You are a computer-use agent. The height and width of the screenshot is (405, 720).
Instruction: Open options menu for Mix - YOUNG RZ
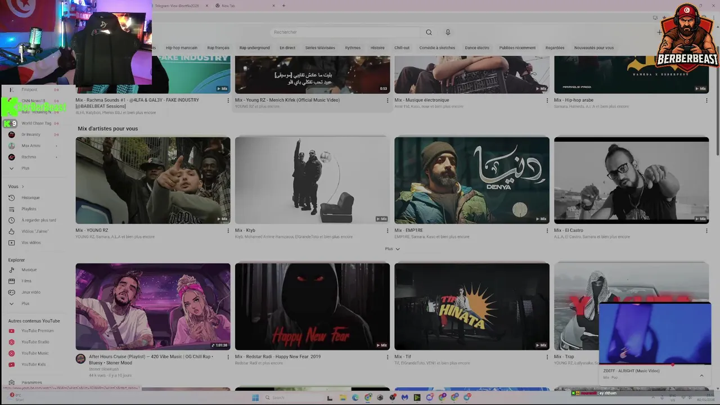(x=228, y=231)
